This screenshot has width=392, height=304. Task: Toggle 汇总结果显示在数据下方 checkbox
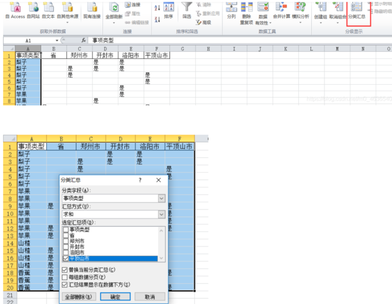point(64,285)
